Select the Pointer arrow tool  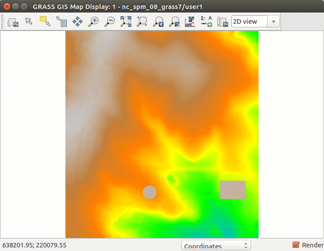pos(29,22)
